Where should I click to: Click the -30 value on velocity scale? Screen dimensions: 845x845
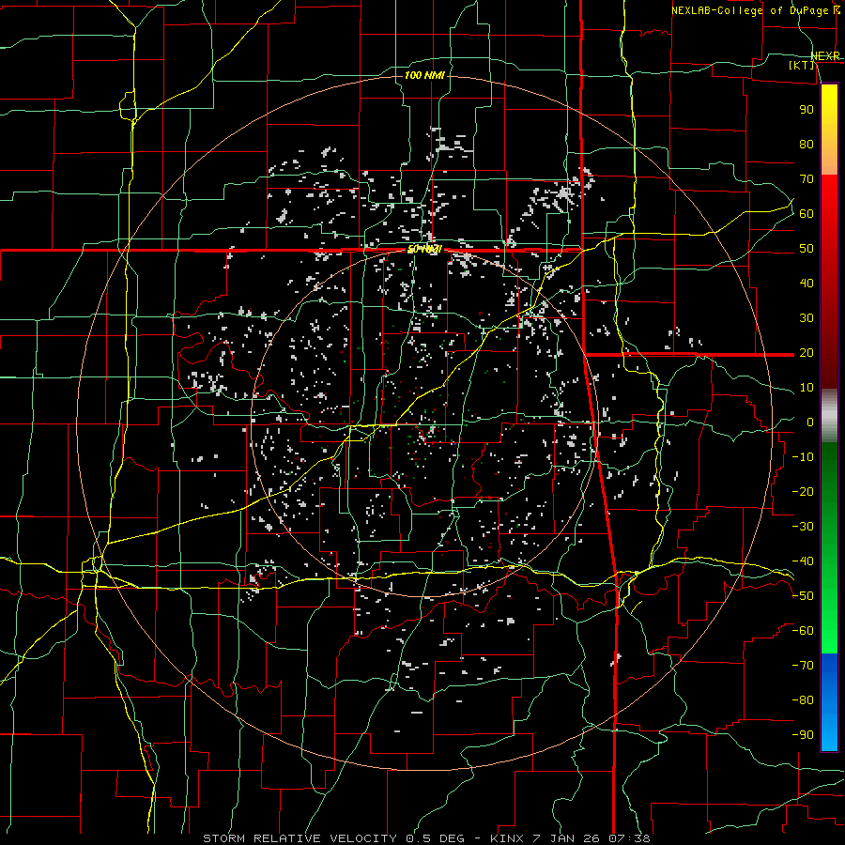(x=803, y=527)
